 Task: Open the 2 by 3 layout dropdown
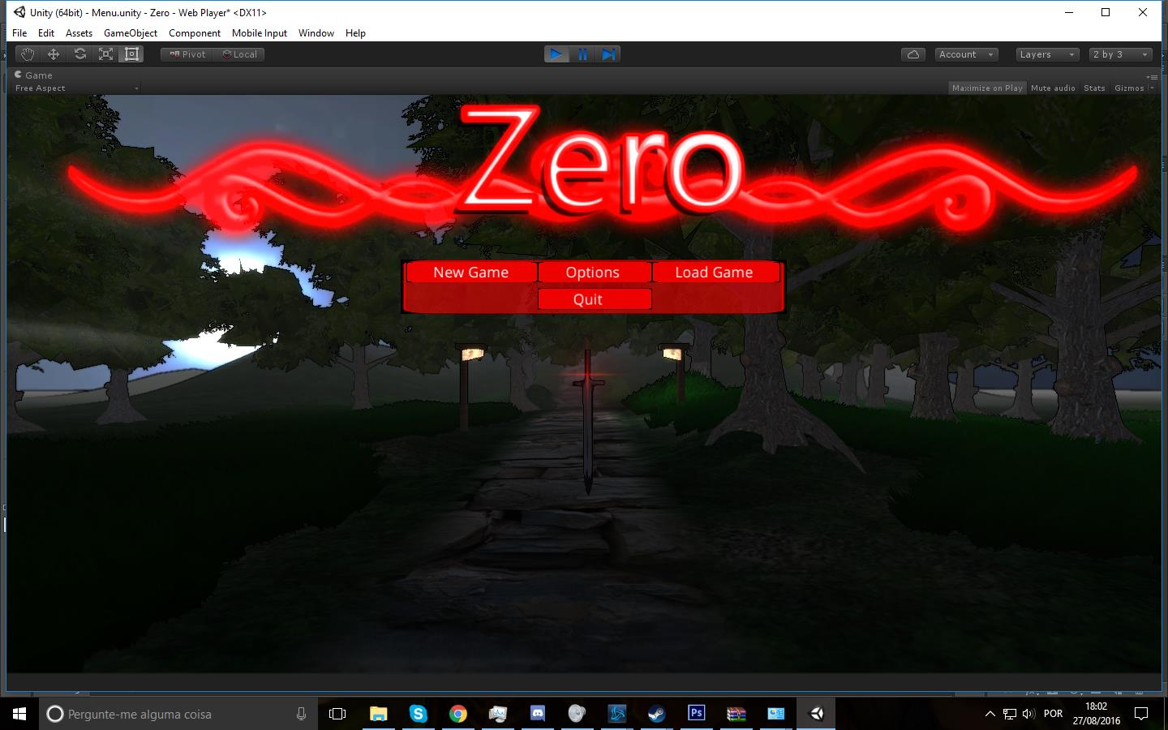point(1121,54)
